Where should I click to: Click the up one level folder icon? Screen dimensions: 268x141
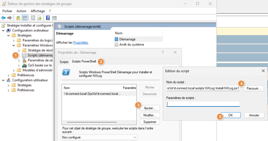18,18
